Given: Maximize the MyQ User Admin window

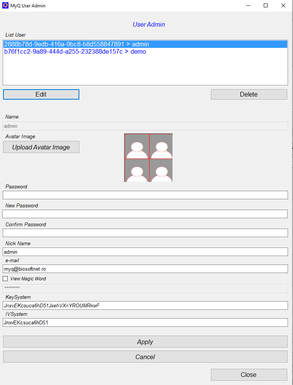Looking at the screenshot, I should click(x=266, y=5).
